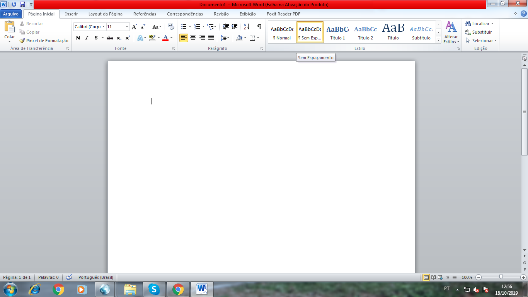Switch to web layout view
The height and width of the screenshot is (297, 528).
coord(440,277)
